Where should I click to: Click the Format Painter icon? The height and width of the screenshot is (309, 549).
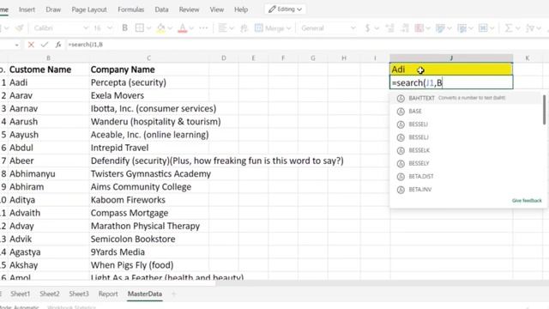(19, 28)
